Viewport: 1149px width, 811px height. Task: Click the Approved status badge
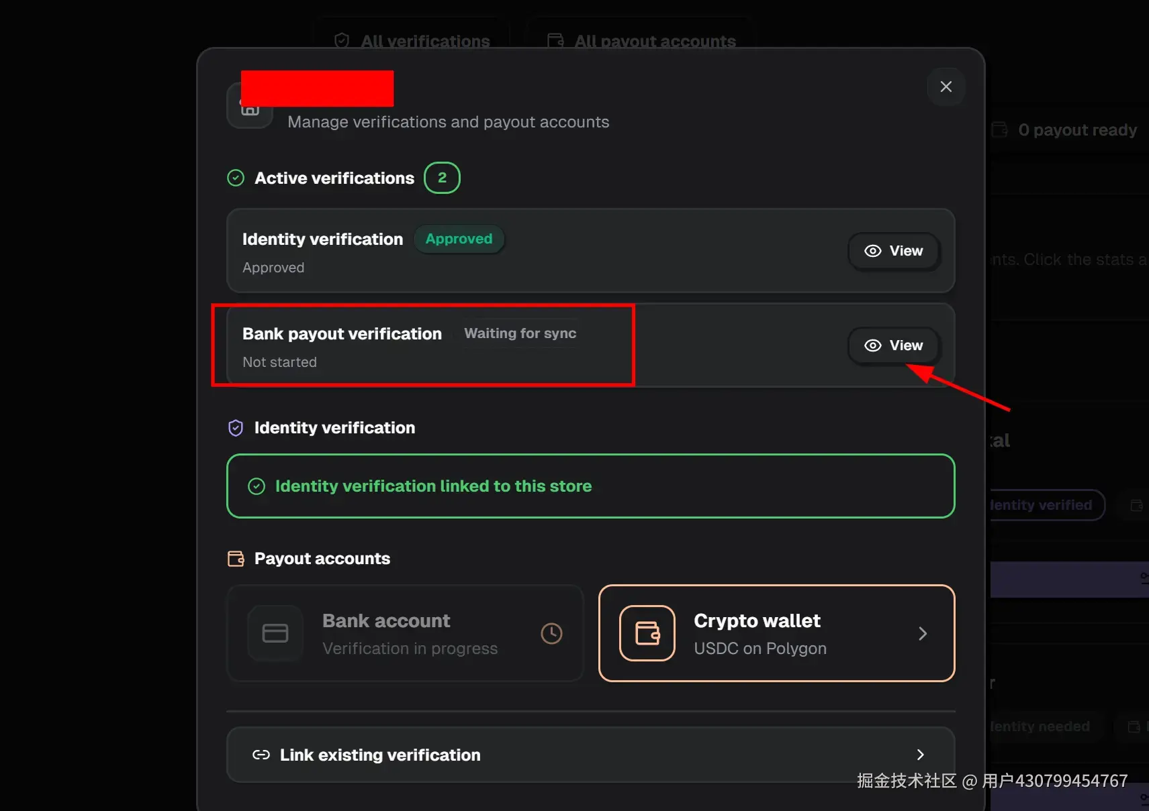[459, 239]
